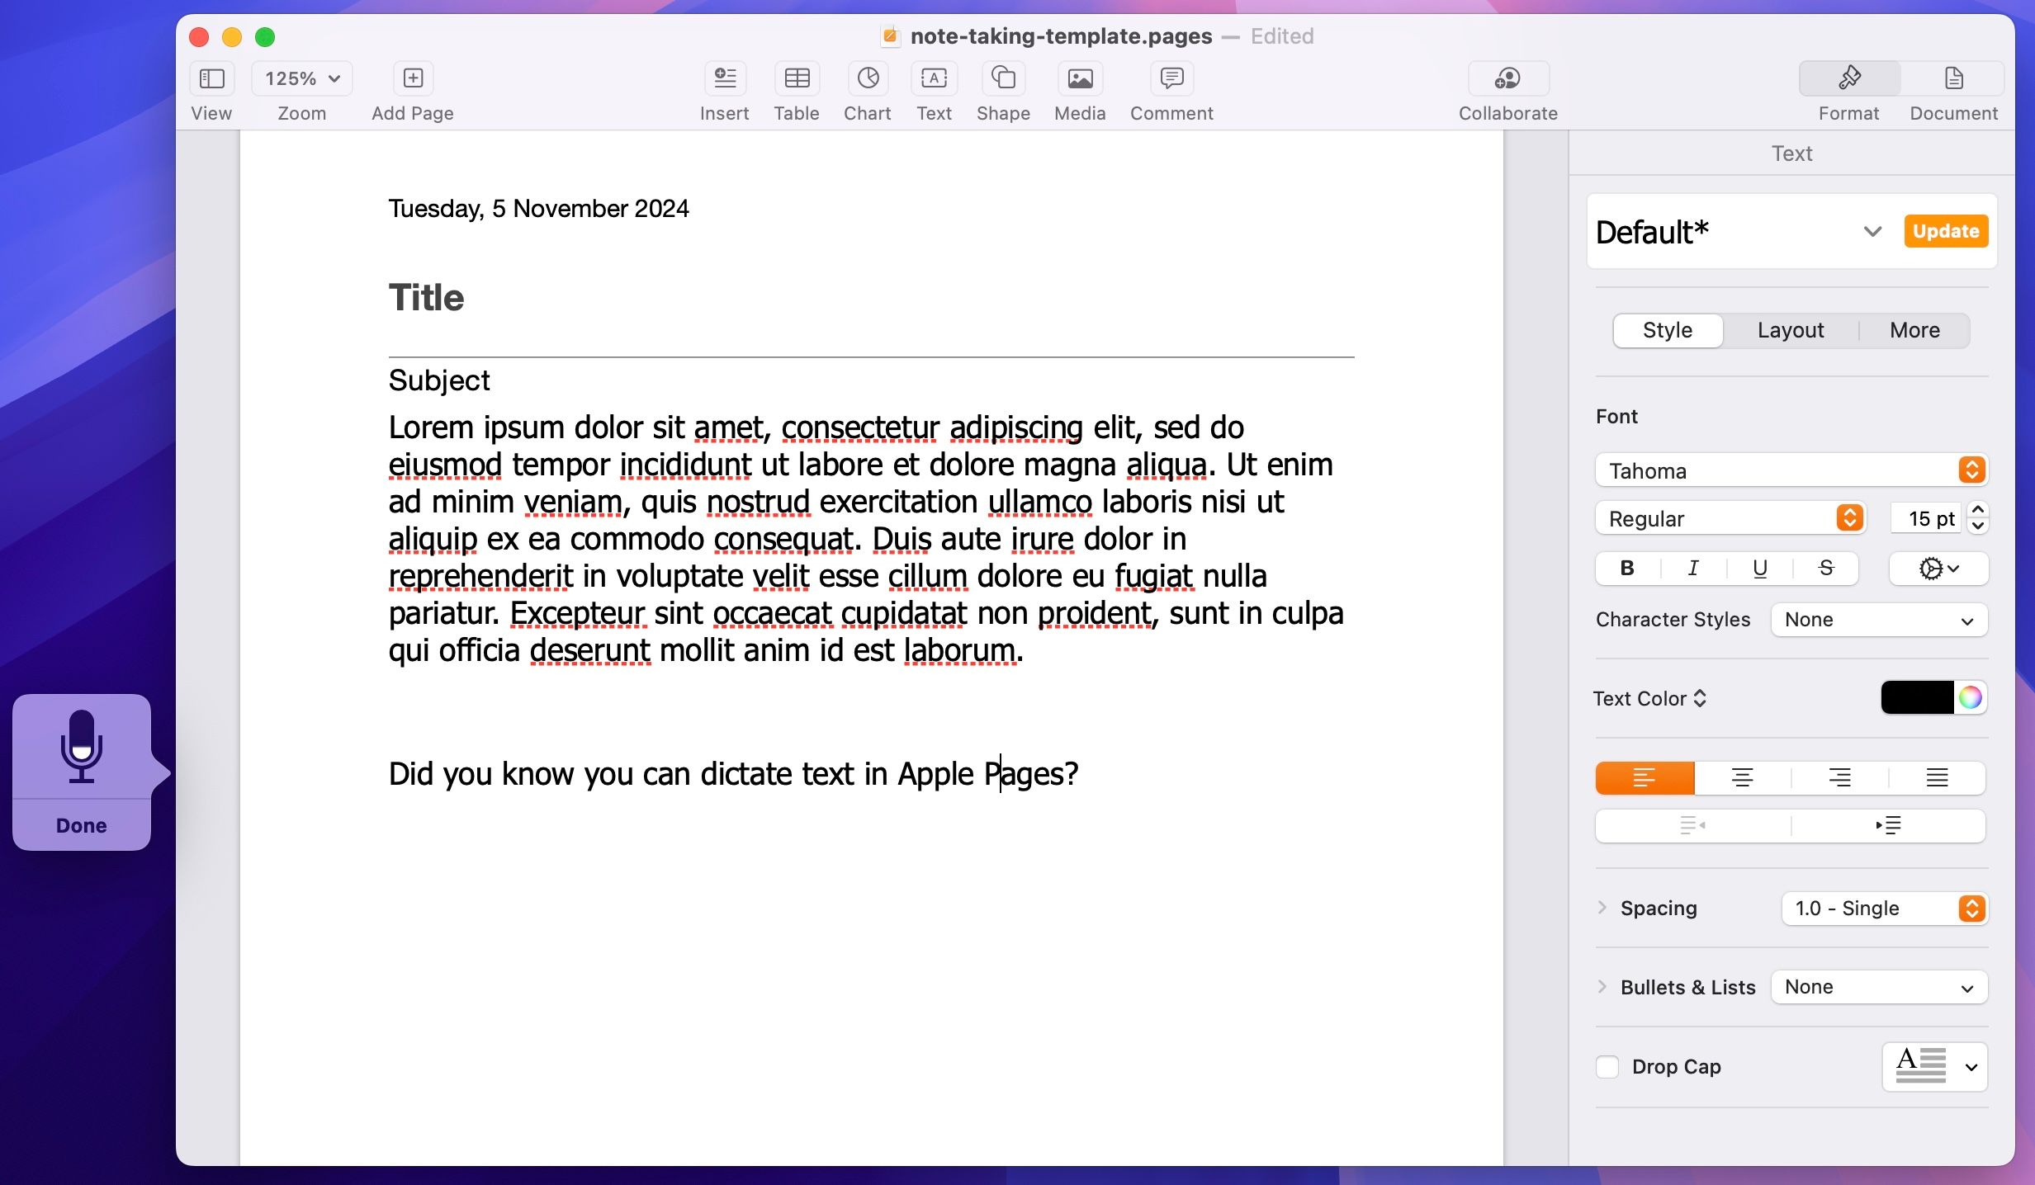2035x1185 pixels.
Task: Switch to the Document tab
Action: point(1953,90)
